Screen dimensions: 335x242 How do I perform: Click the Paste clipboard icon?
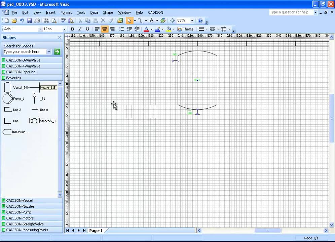96,21
